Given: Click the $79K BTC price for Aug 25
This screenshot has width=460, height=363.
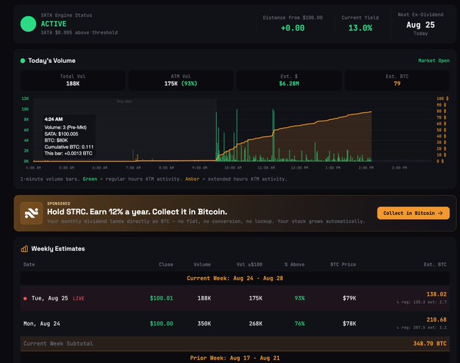Looking at the screenshot, I should pyautogui.click(x=350, y=298).
